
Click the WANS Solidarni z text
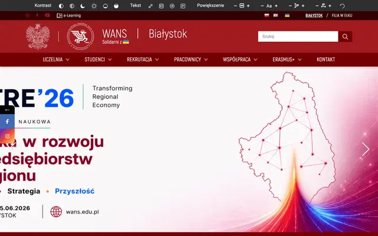coord(116,37)
